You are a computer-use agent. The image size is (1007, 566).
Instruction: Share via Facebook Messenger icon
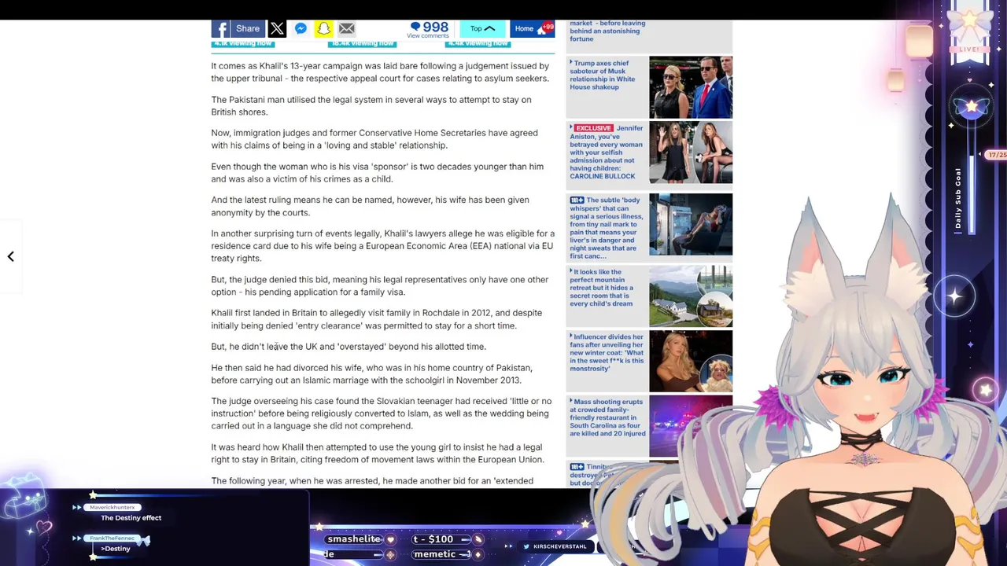(301, 29)
